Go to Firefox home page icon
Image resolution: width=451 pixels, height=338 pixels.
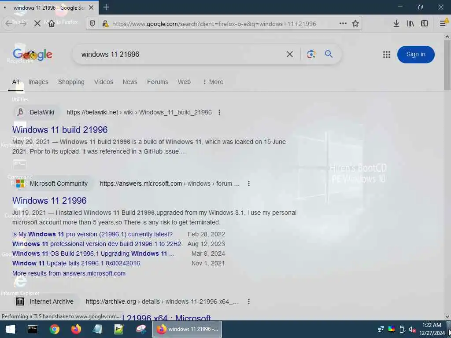[x=52, y=24]
